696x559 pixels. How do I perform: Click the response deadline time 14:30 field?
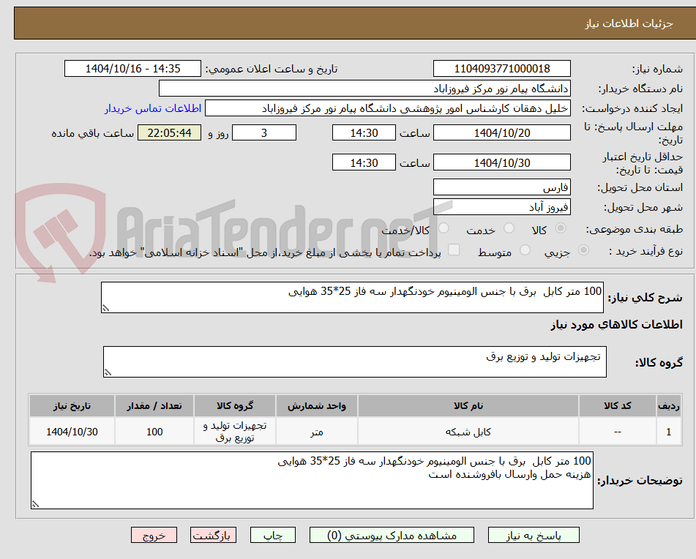tap(364, 132)
